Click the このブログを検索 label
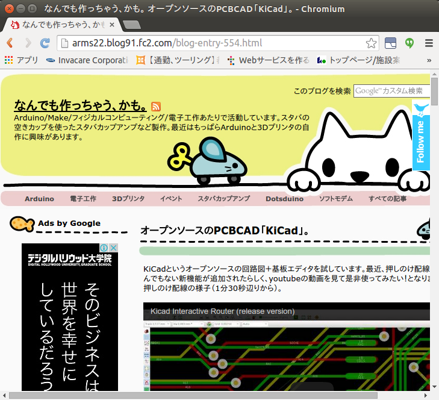 pyautogui.click(x=322, y=91)
